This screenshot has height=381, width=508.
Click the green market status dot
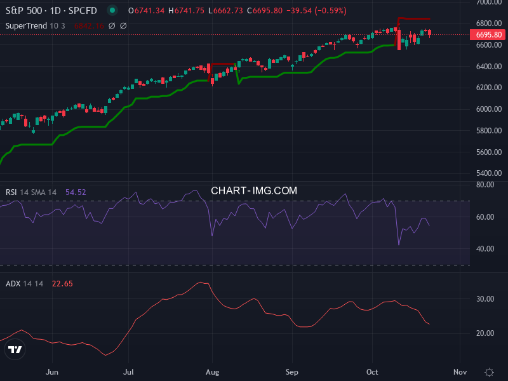[x=112, y=10]
